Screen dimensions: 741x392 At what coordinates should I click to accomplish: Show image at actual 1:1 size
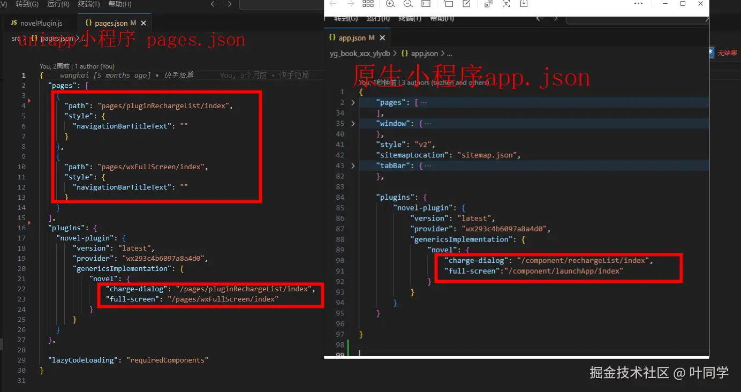[x=426, y=4]
